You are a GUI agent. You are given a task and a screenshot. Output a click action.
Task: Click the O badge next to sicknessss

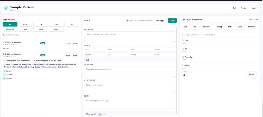click(x=4, y=75)
